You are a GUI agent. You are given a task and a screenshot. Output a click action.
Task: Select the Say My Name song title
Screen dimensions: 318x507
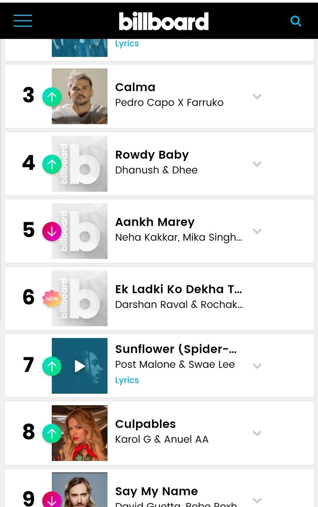[156, 492]
